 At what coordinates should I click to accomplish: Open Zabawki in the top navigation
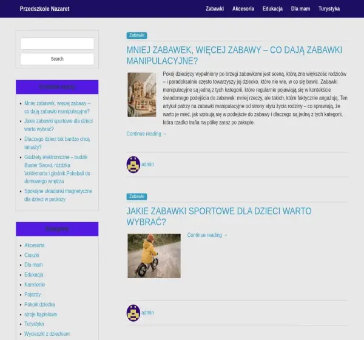(215, 9)
